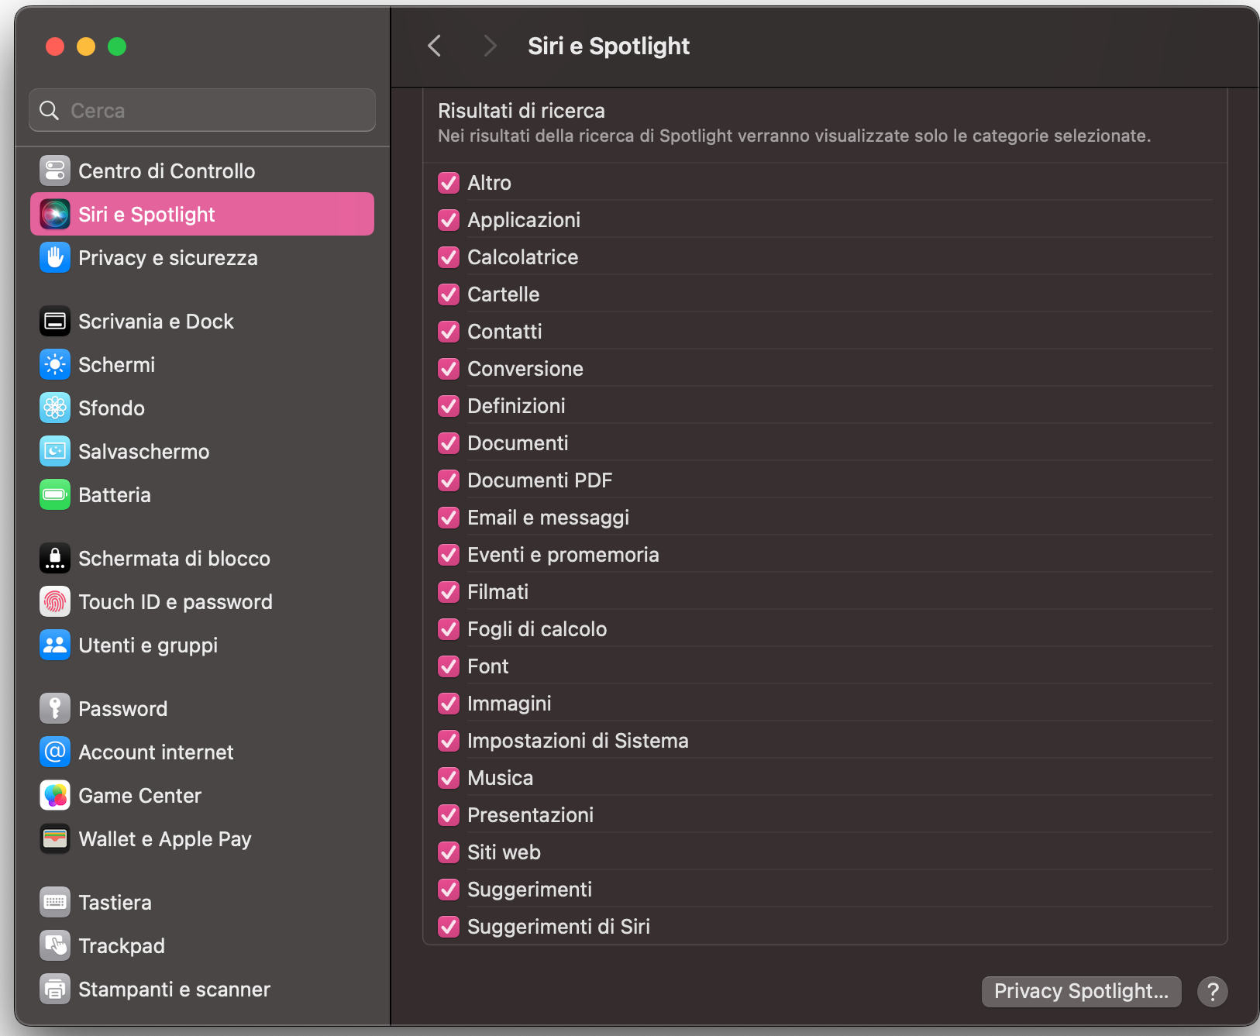Toggle the Documenti PDF checkbox
Viewport: 1260px width, 1036px height.
click(449, 480)
